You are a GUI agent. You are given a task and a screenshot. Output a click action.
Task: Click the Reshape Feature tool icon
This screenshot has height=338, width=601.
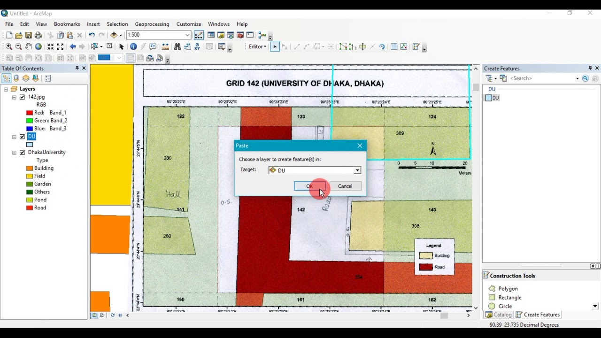pos(353,46)
